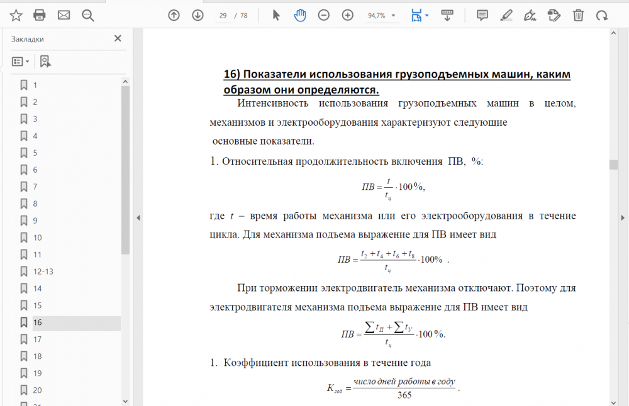This screenshot has width=629, height=406.
Task: Print the document with printer icon
Action: pyautogui.click(x=39, y=16)
